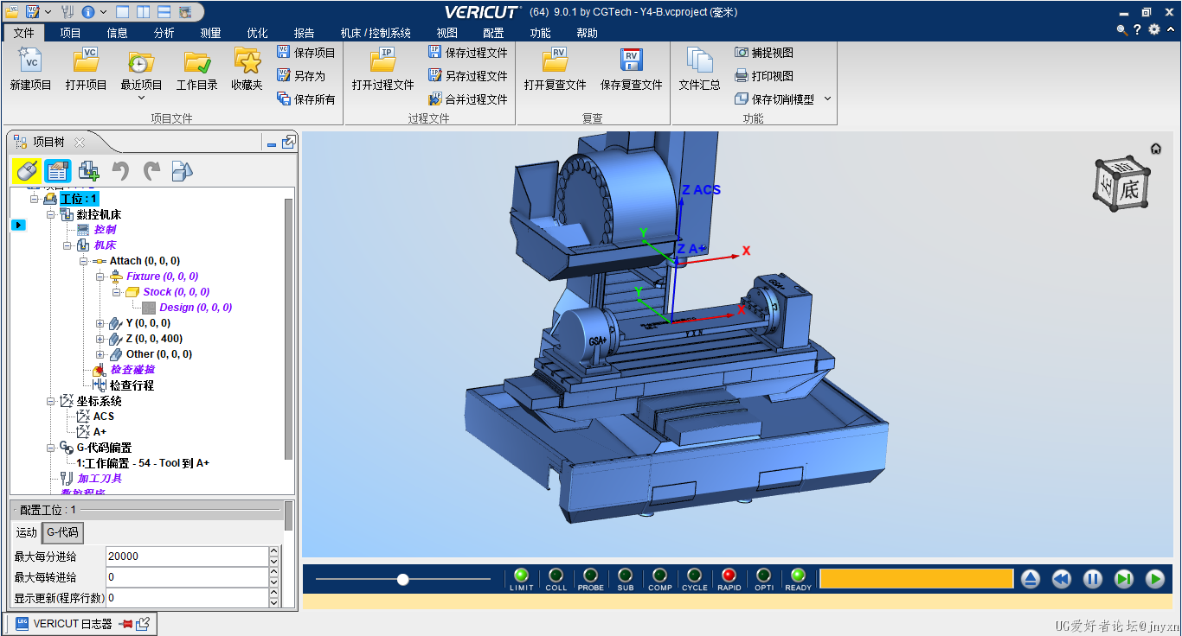Open the 分析 (Analysis) ribbon tab
1182x636 pixels.
164,33
